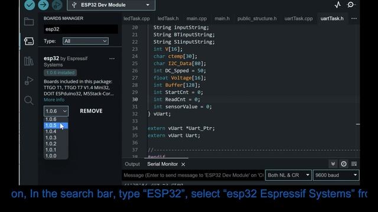Switch to the uartTask.cpp tab

click(x=298, y=18)
